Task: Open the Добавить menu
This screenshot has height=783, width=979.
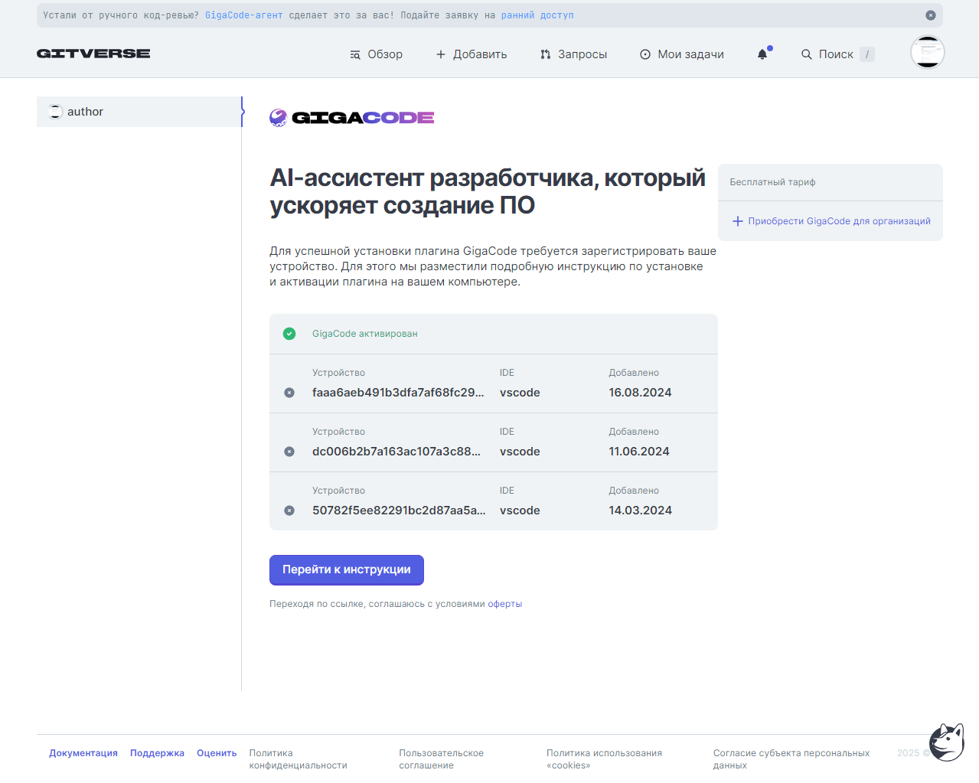Action: tap(472, 54)
